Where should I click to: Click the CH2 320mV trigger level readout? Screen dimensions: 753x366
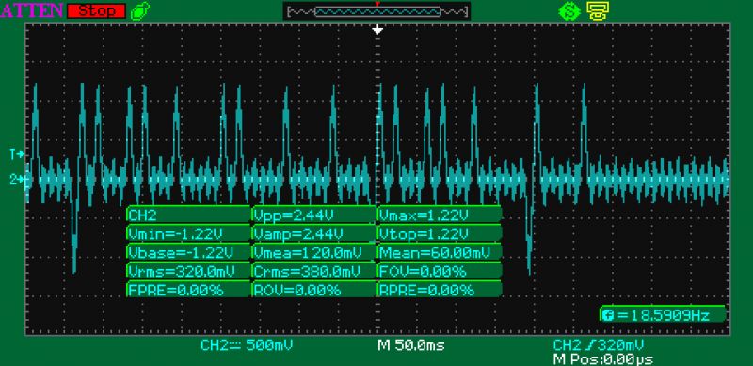click(x=599, y=345)
